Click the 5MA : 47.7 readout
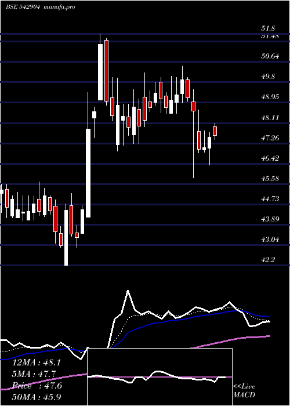290x406 pixels. pos(34,374)
